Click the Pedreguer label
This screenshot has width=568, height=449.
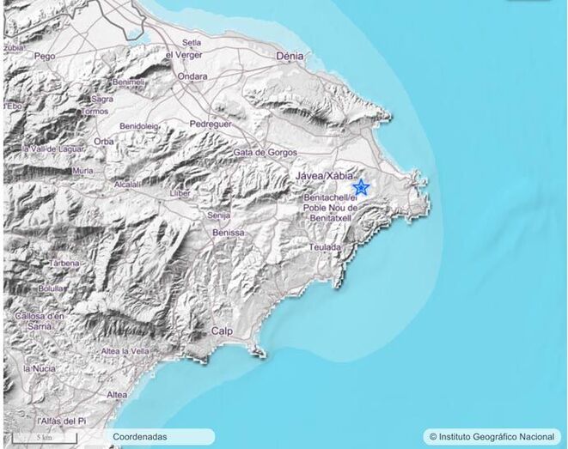click(211, 124)
